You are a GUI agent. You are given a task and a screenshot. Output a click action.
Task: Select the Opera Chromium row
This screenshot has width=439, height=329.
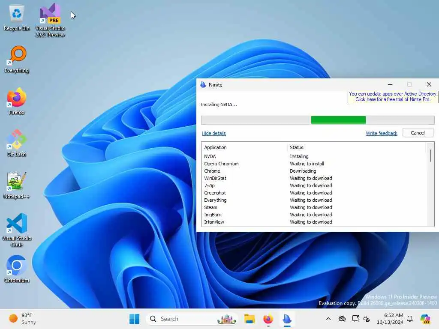tap(314, 164)
